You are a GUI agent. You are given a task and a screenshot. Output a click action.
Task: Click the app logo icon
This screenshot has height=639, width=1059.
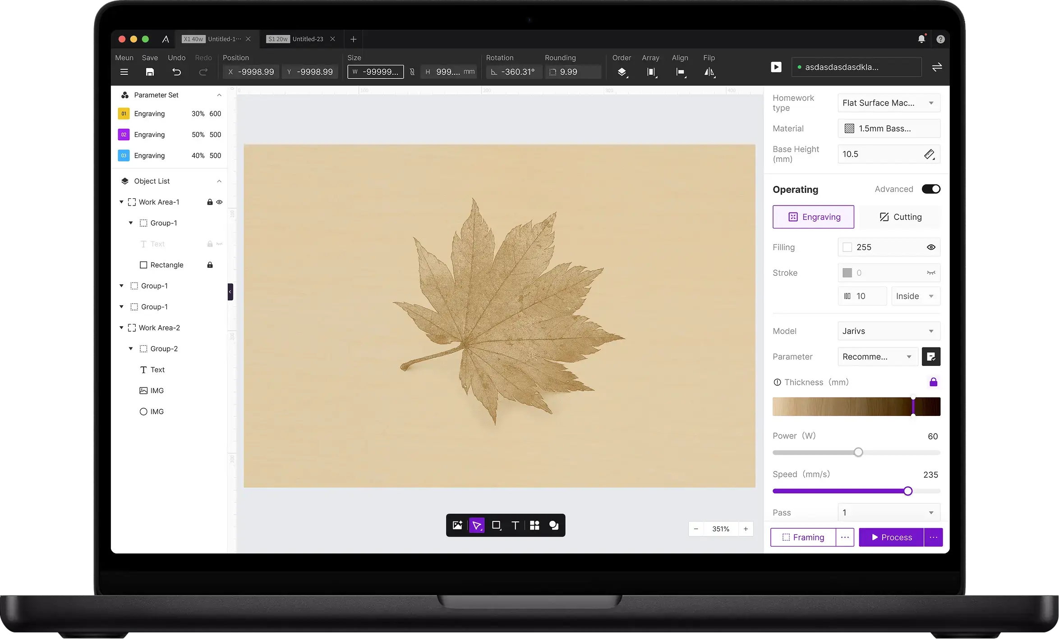point(166,39)
